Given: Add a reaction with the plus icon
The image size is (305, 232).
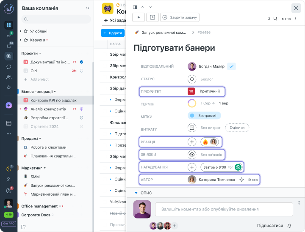Looking at the screenshot, I should click(191, 142).
